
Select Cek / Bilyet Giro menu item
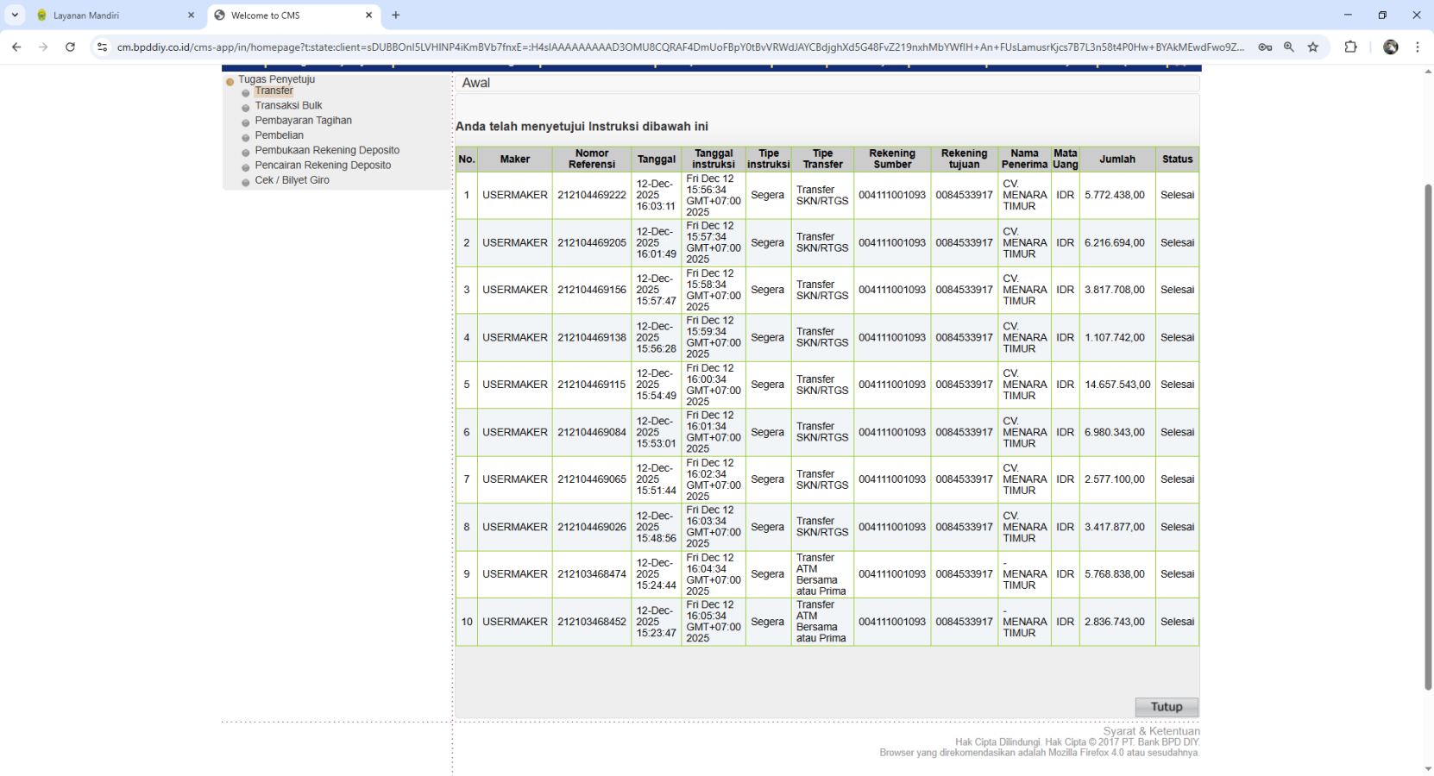[x=292, y=180]
